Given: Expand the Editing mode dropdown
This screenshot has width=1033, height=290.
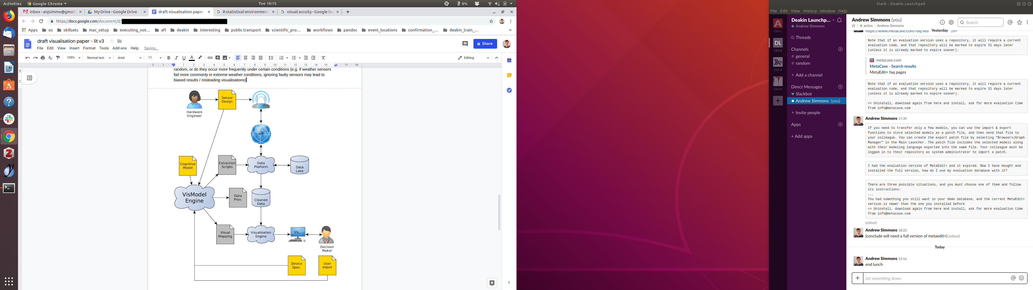Looking at the screenshot, I should (x=473, y=58).
